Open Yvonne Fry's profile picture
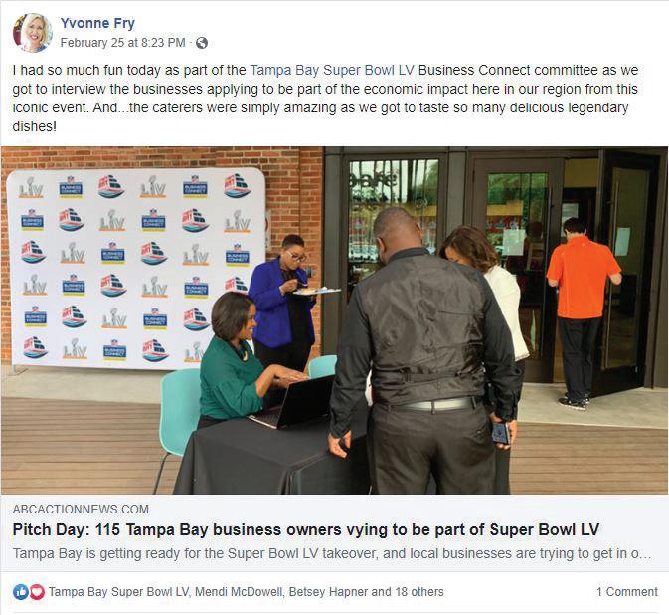Screen dimensions: 669x615 (x=33, y=33)
